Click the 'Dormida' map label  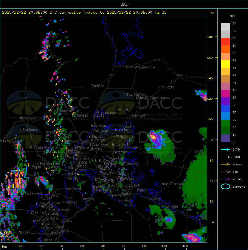[x=171, y=206]
